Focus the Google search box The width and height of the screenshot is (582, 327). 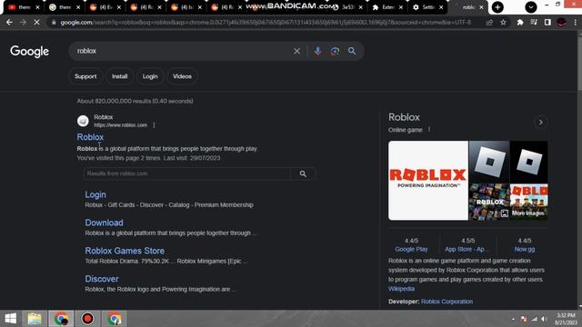click(182, 51)
